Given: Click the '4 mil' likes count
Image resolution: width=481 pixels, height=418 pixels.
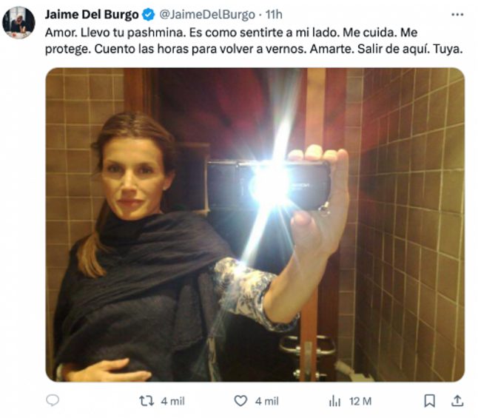Looking at the screenshot, I should 266,401.
